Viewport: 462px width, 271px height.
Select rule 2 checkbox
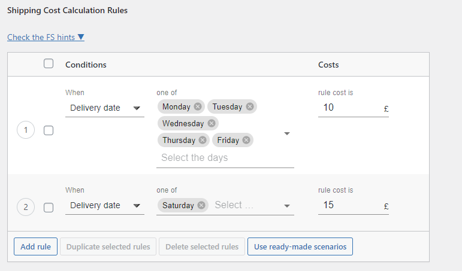pos(49,208)
